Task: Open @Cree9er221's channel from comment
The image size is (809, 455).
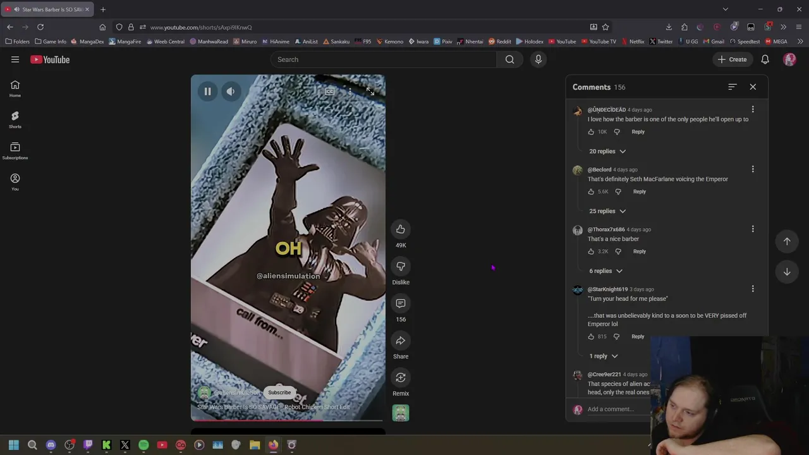Action: (x=604, y=375)
